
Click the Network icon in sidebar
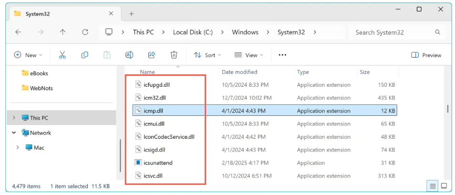click(25, 133)
